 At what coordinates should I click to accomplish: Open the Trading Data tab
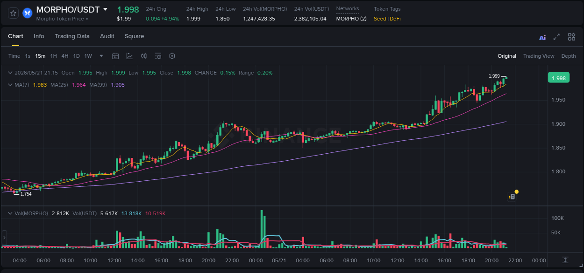[x=72, y=36]
